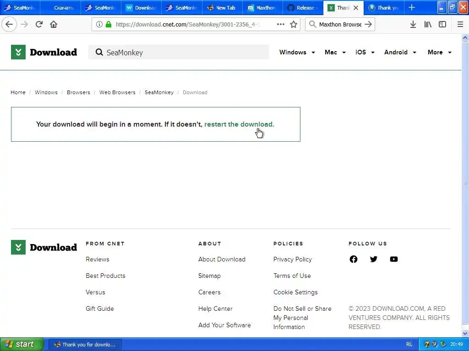Open About Download link
469x351 pixels.
(x=222, y=259)
